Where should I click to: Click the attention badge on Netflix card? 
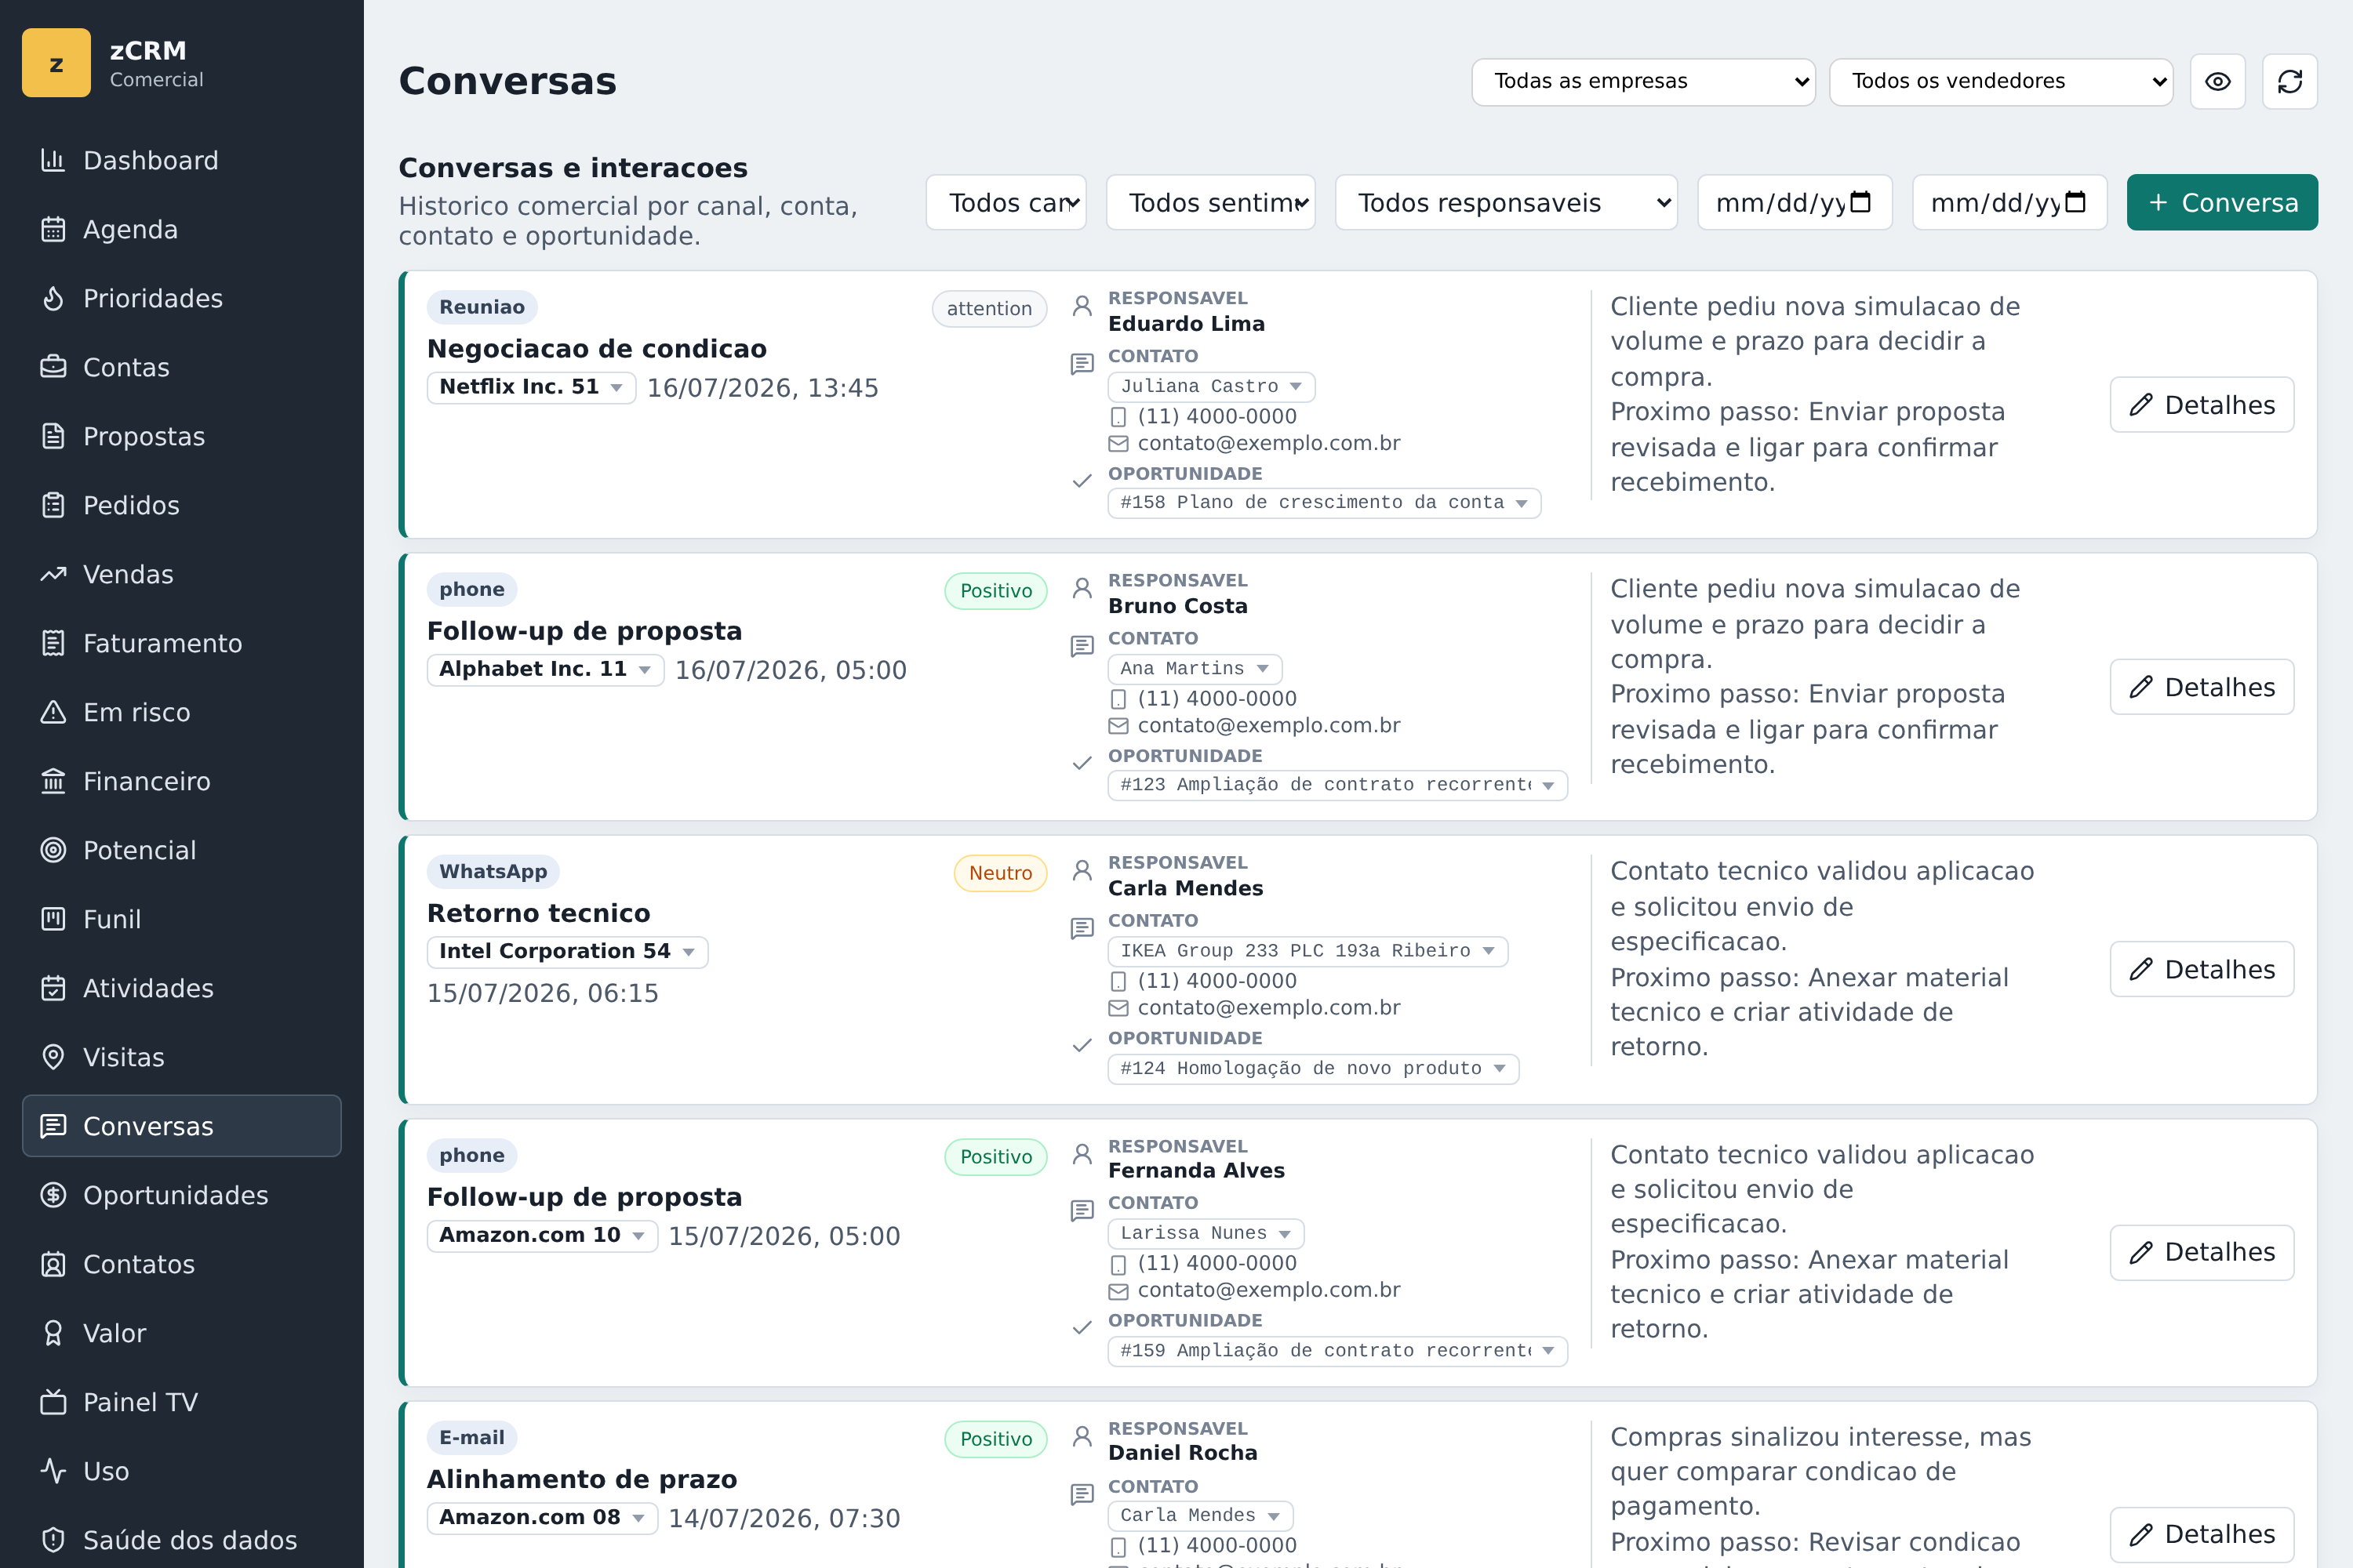[989, 309]
